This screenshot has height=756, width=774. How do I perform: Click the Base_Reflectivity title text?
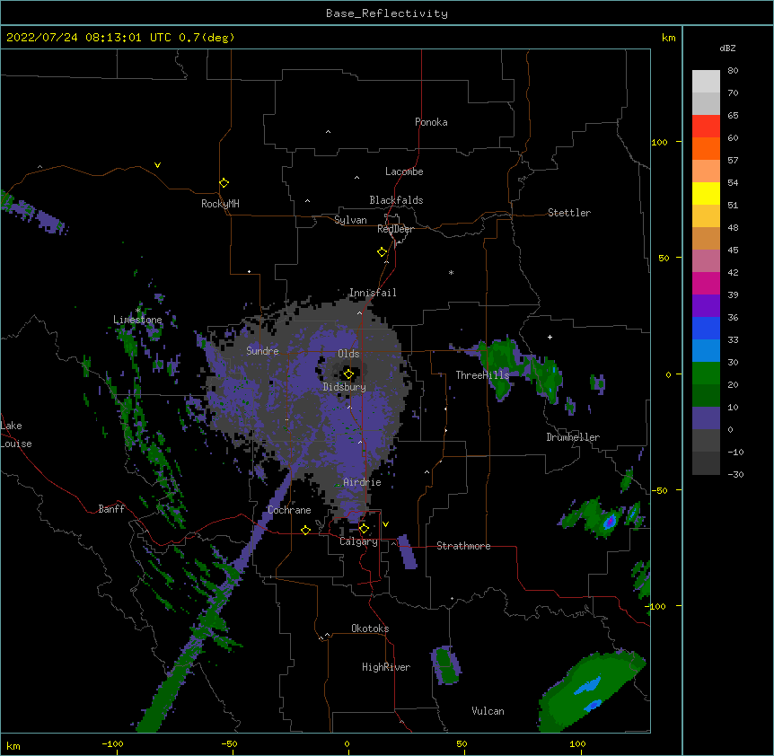click(x=387, y=13)
